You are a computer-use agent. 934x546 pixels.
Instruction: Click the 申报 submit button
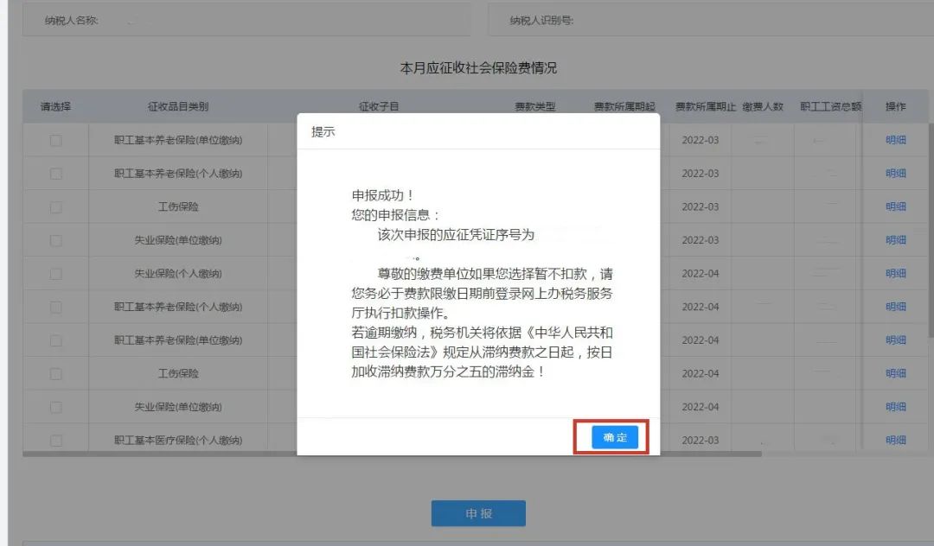coord(478,513)
